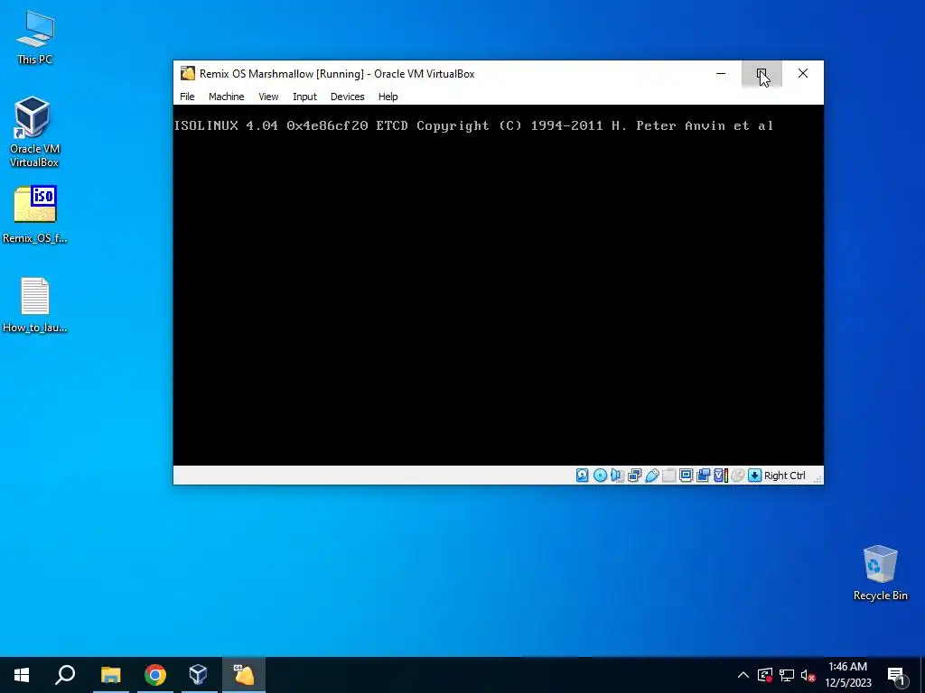Close the Remix OS VirtualBox window
Viewport: 925px width, 693px height.
click(x=803, y=74)
